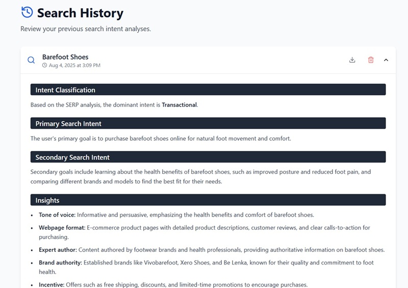Viewport: 408px width, 288px height.
Task: Click the magnifier icon beside Barefoot Shoes
Action: tap(31, 60)
